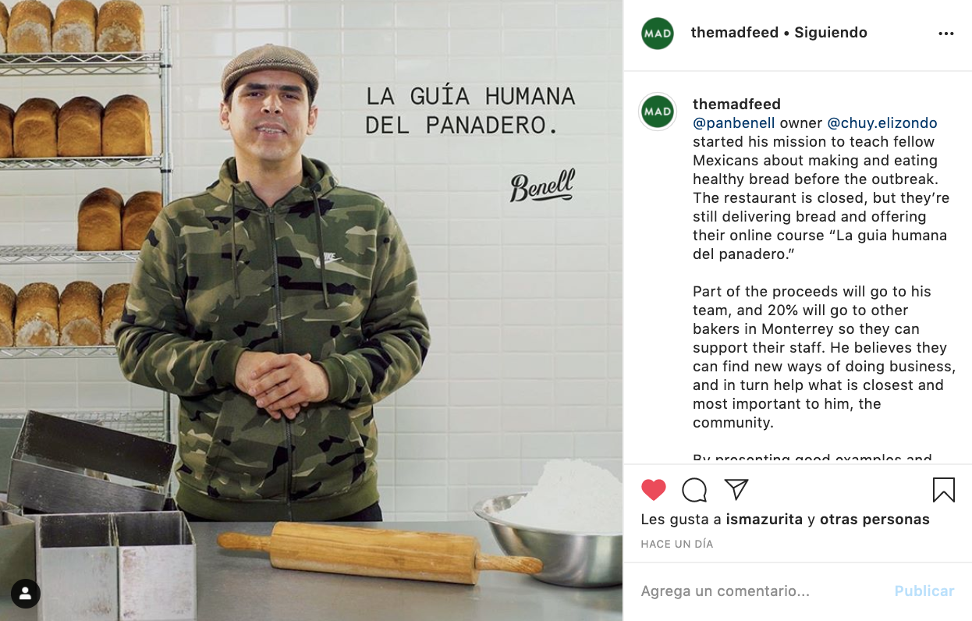Click the Benell logo on the image
This screenshot has height=621, width=972.
coord(542,186)
